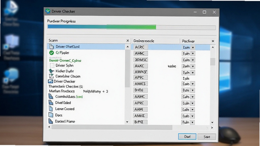
Task: Select the green Domte OnmeC_Colnu entry
Action: click(x=65, y=60)
